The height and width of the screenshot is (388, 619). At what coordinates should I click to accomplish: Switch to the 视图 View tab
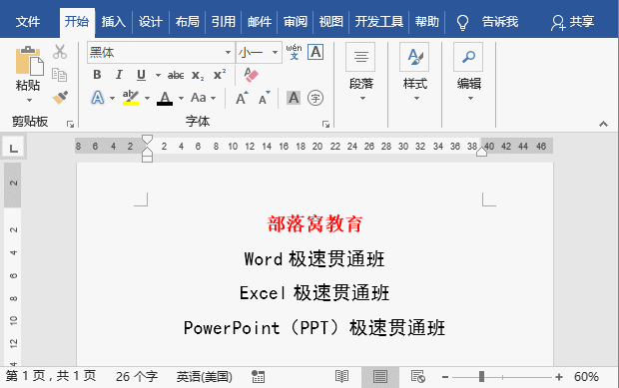pos(330,22)
